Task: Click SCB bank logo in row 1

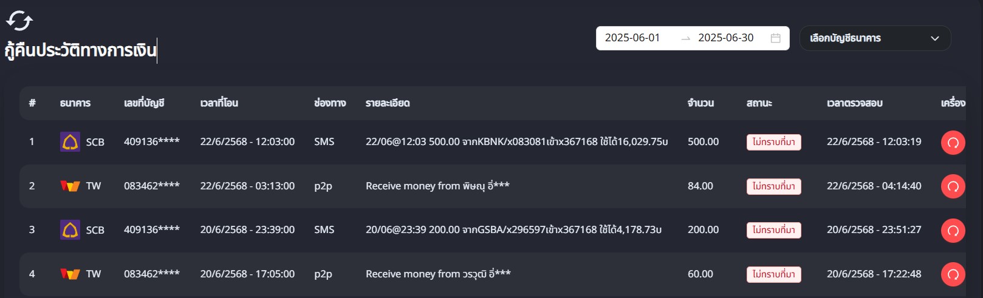Action: (70, 142)
